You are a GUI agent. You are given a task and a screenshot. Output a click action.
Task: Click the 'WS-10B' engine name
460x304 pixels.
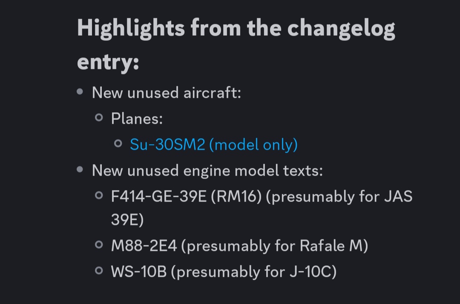(x=138, y=271)
